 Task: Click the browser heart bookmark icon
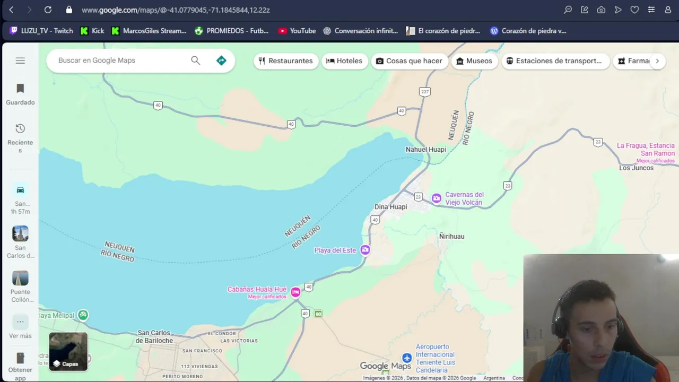pyautogui.click(x=634, y=10)
